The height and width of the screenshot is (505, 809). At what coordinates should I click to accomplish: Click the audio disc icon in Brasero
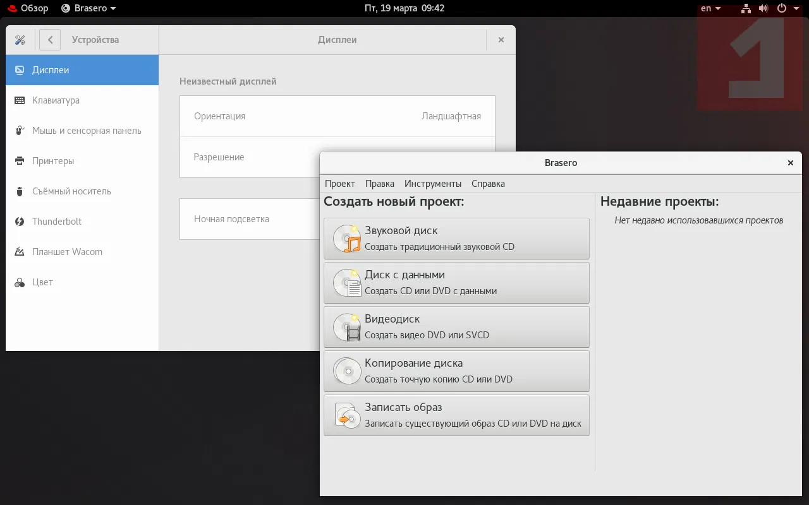coord(347,239)
